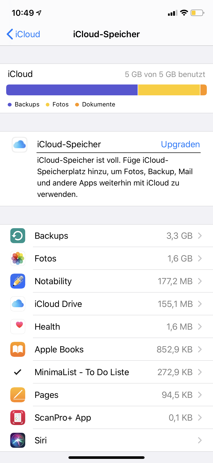Screen dimensions: 213x463
Task: Tap the iCloud Drive cloud icon
Action: (x=18, y=304)
